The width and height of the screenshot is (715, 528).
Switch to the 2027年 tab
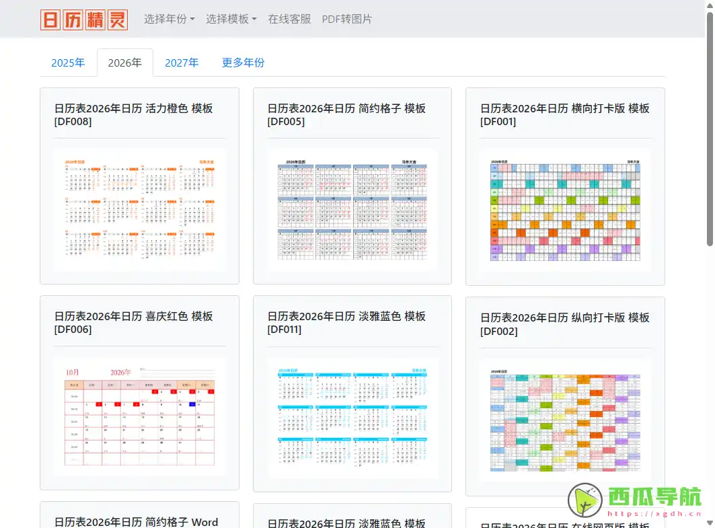point(182,63)
